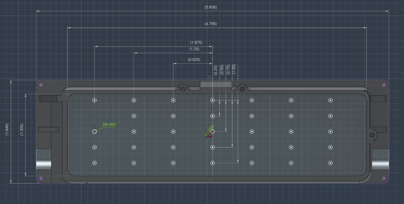This screenshot has width=404, height=204.
Task: Select the (1.00) vertical dimension text
Action: [234, 69]
